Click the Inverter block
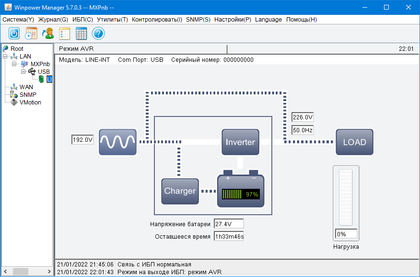 pyautogui.click(x=240, y=142)
